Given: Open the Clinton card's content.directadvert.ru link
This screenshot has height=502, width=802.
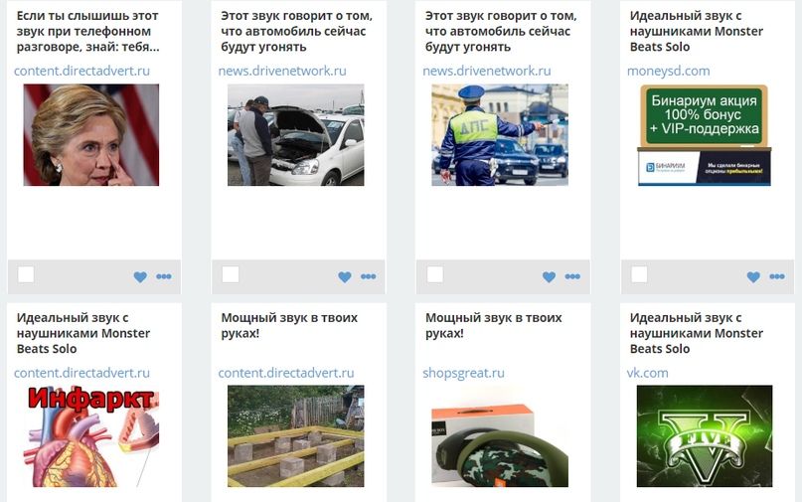Looking at the screenshot, I should pyautogui.click(x=81, y=71).
